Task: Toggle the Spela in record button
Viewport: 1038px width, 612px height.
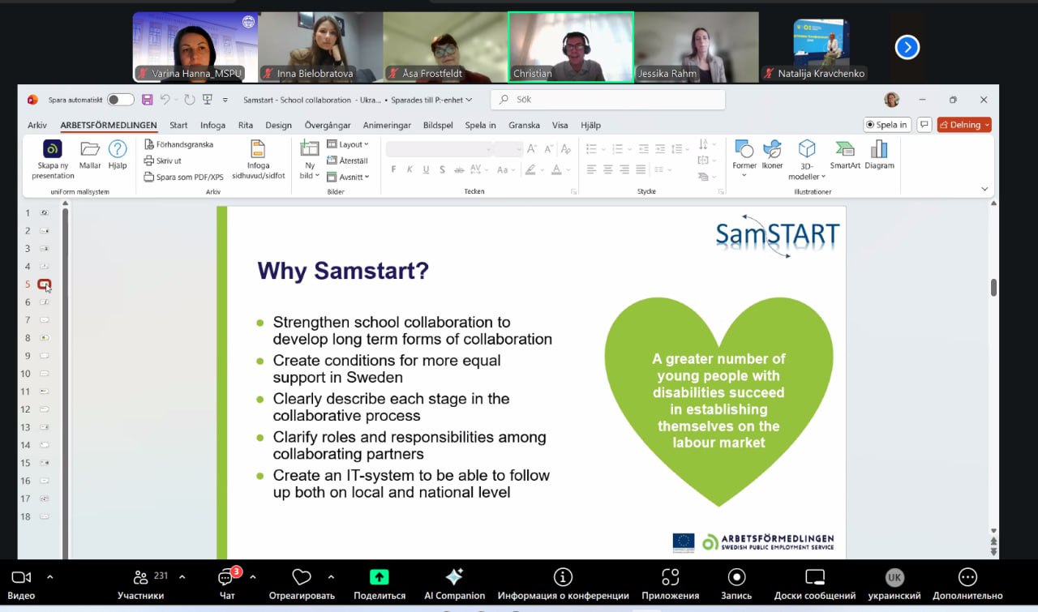Action: (x=887, y=125)
